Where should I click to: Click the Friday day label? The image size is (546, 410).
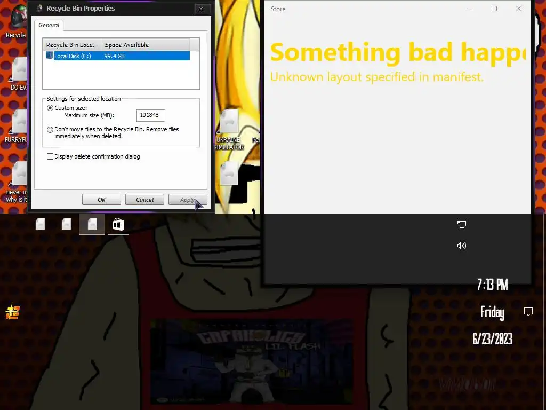coord(492,312)
